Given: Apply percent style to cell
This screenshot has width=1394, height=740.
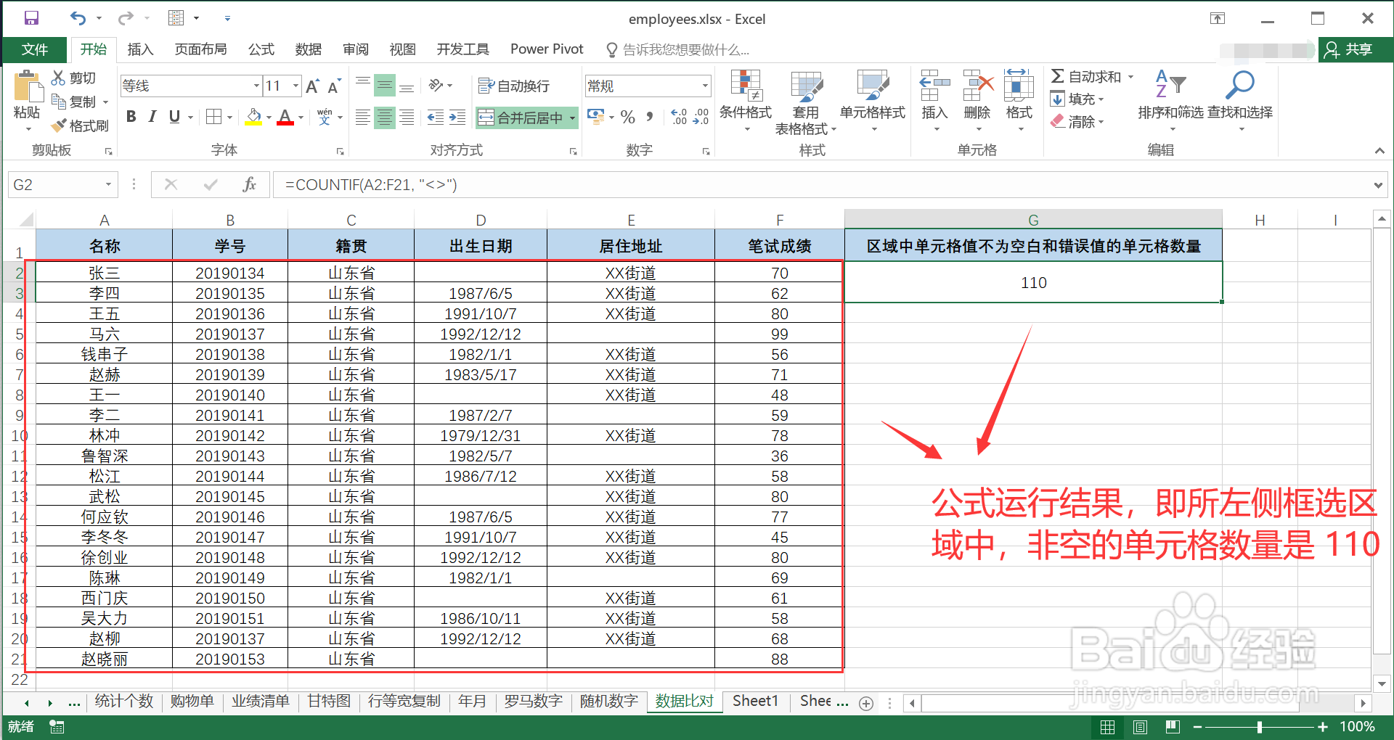Looking at the screenshot, I should (x=627, y=117).
